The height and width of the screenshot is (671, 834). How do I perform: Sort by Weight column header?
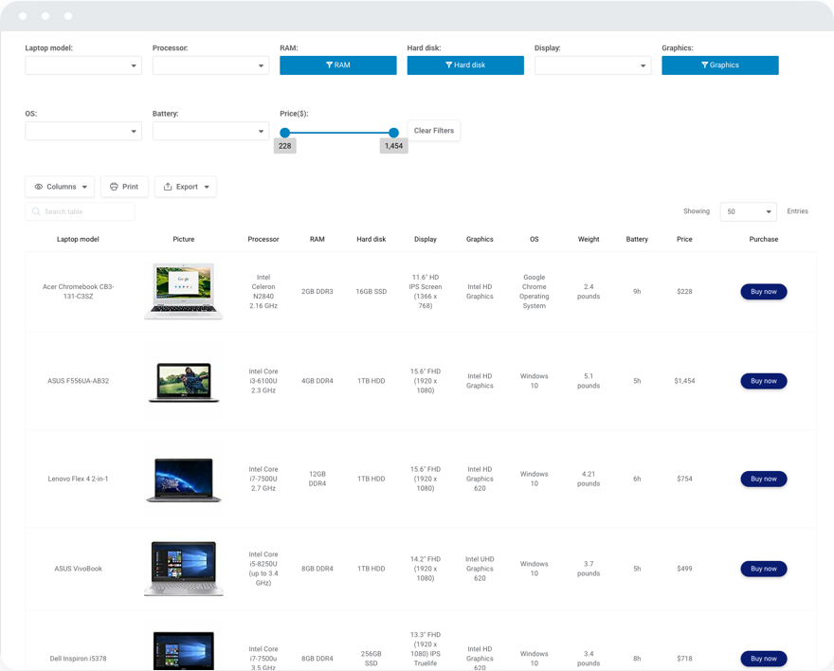589,239
